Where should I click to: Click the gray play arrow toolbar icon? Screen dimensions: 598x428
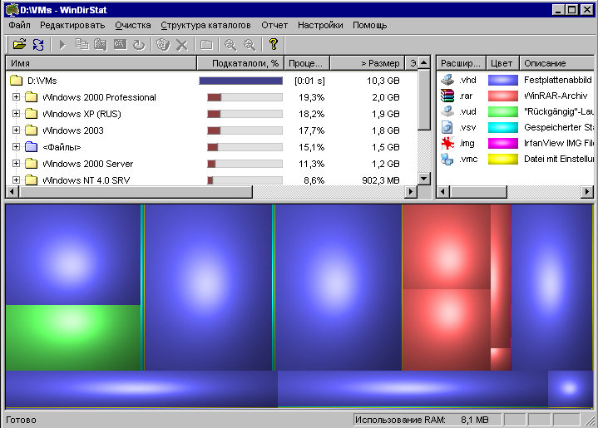point(62,45)
